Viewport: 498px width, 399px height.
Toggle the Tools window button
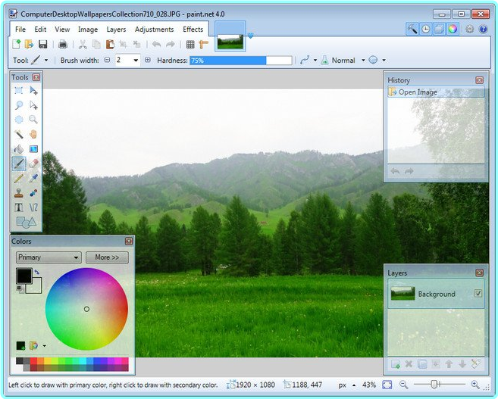(x=412, y=29)
